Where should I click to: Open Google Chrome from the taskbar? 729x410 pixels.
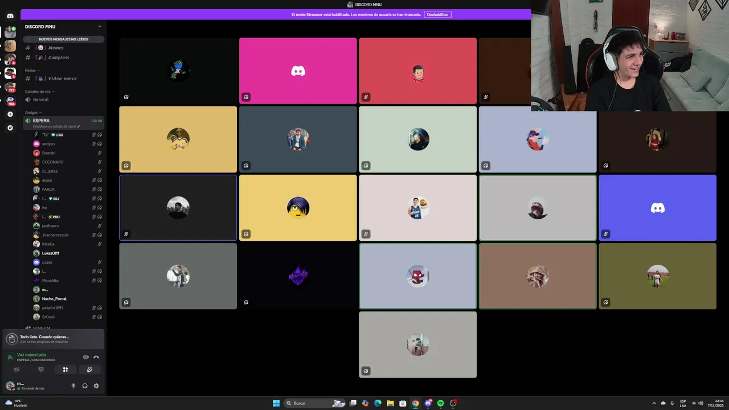[415, 403]
